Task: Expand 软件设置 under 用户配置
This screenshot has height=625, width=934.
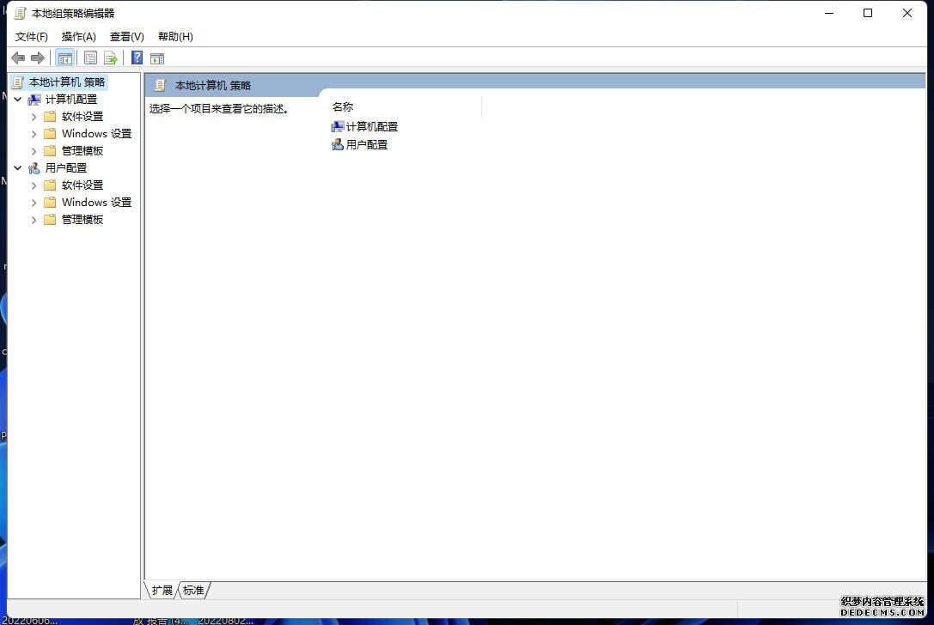Action: click(x=34, y=185)
